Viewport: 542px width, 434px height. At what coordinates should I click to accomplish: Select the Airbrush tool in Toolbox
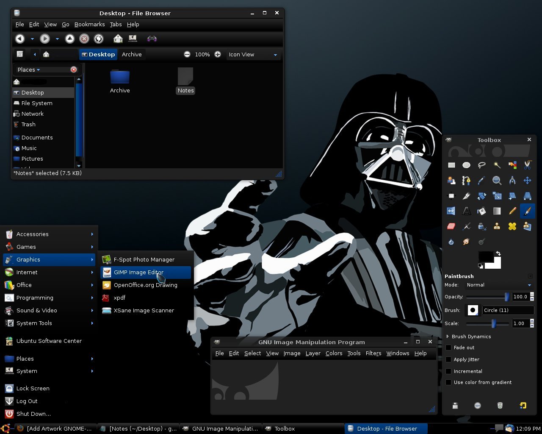coord(466,226)
